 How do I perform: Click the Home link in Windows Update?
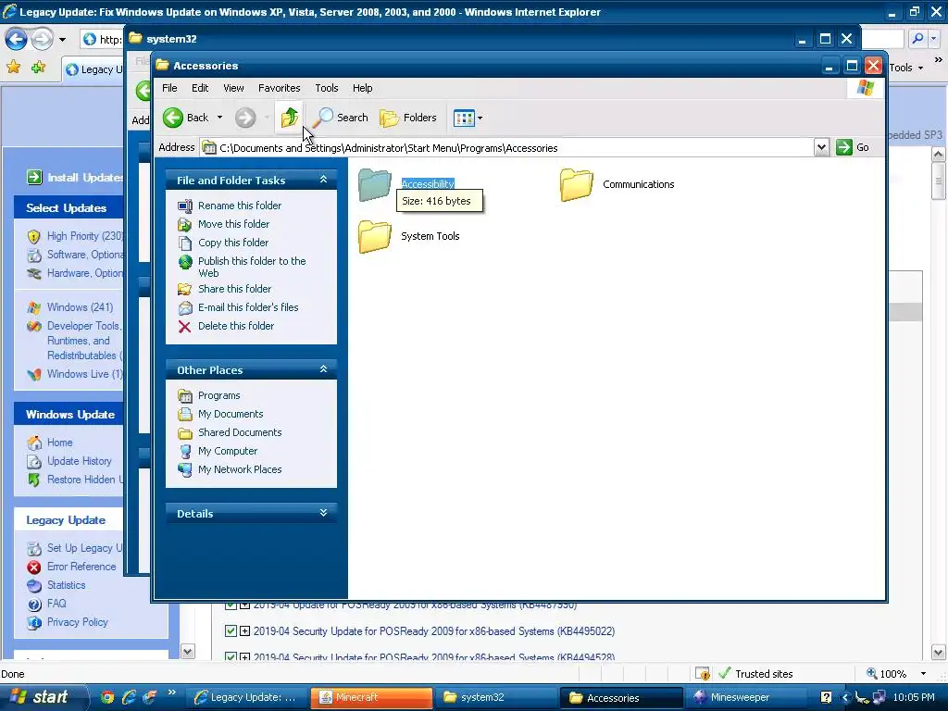tap(59, 443)
